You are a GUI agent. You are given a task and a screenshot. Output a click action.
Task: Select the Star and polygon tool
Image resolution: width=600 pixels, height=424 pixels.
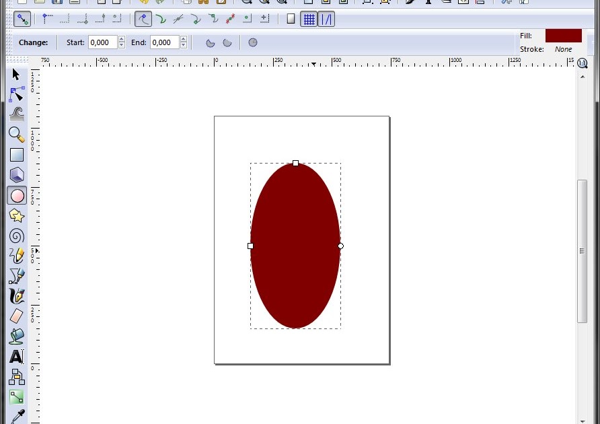pyautogui.click(x=16, y=215)
